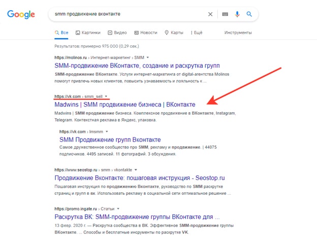Viewport: 317px width, 242px height.
Task: Clear the search query with the X icon
Action: [x=210, y=14]
